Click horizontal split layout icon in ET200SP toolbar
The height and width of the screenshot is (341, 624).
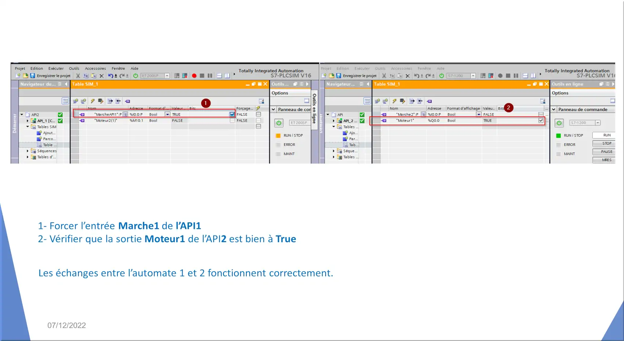point(219,76)
